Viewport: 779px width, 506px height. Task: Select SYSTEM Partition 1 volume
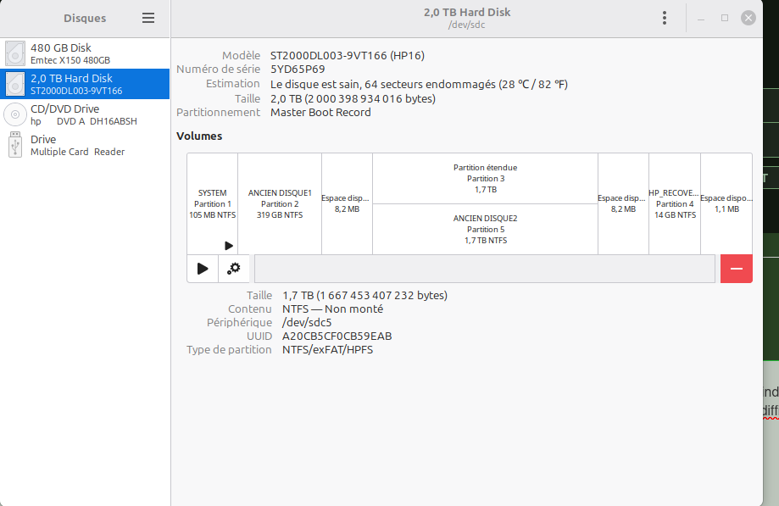click(212, 203)
